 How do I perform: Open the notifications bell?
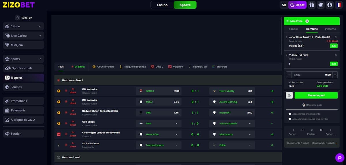[x=321, y=5]
